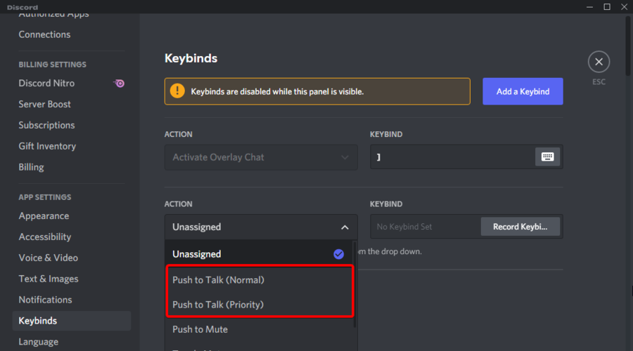Go to Server Boost settings

click(x=44, y=105)
